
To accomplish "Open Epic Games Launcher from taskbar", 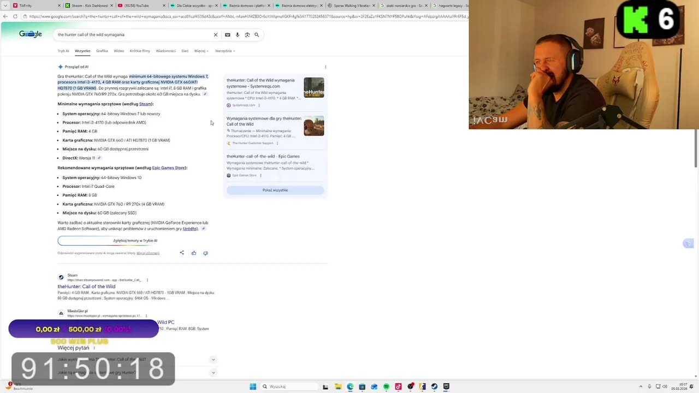I will click(x=446, y=386).
